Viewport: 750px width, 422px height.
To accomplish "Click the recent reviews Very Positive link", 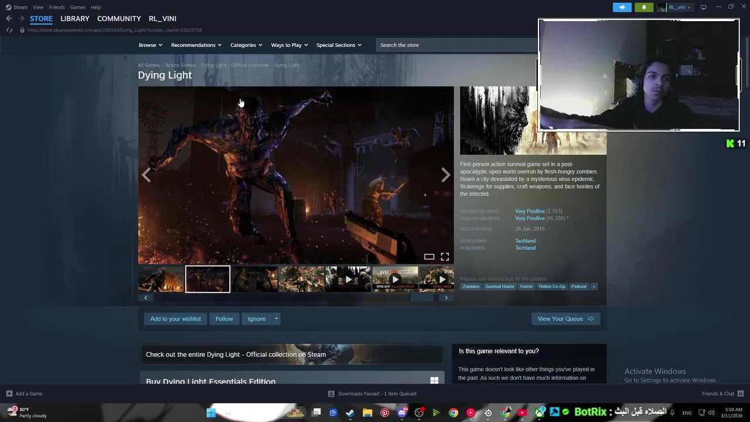I will pos(530,211).
